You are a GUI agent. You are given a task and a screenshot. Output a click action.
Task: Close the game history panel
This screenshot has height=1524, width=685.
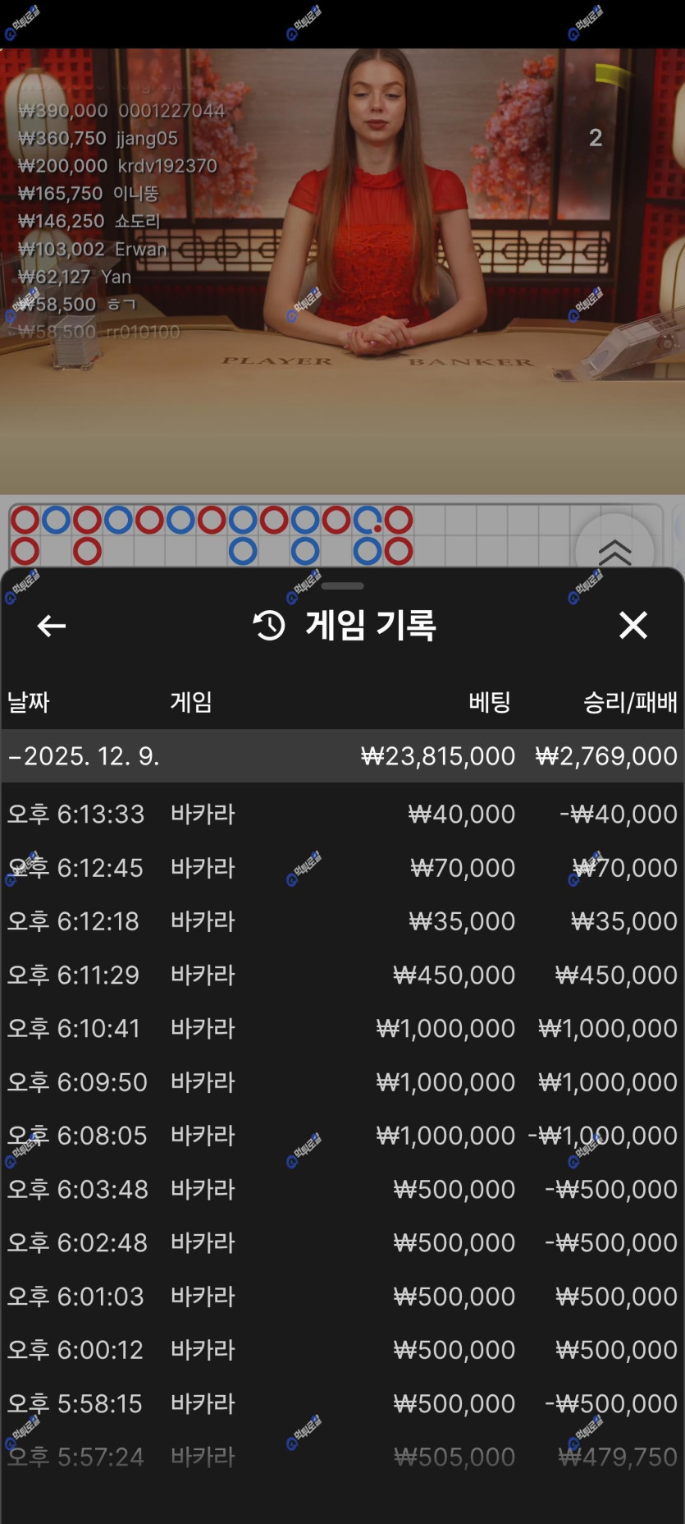(x=632, y=626)
